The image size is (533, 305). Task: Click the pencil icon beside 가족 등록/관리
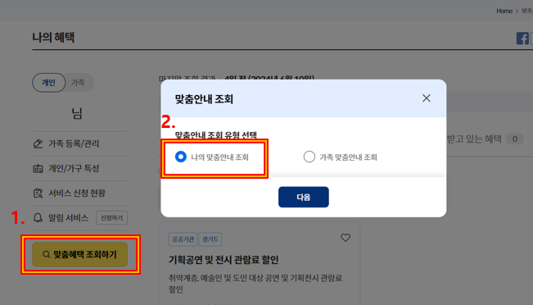click(38, 143)
